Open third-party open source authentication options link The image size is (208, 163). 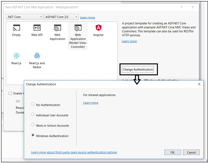tap(74, 152)
